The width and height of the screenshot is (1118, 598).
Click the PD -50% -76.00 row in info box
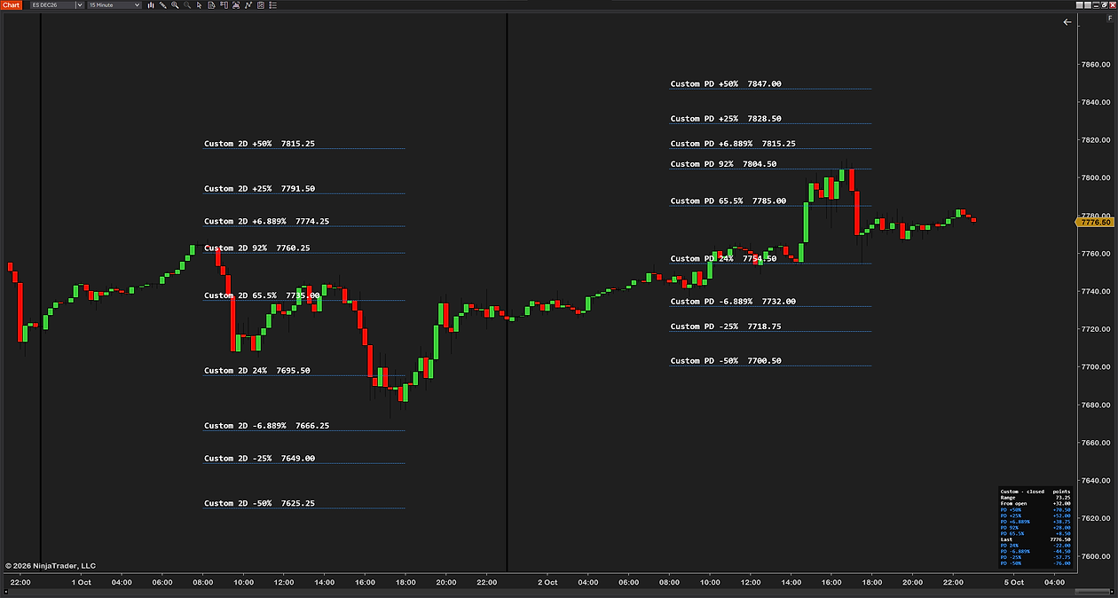tap(1035, 563)
